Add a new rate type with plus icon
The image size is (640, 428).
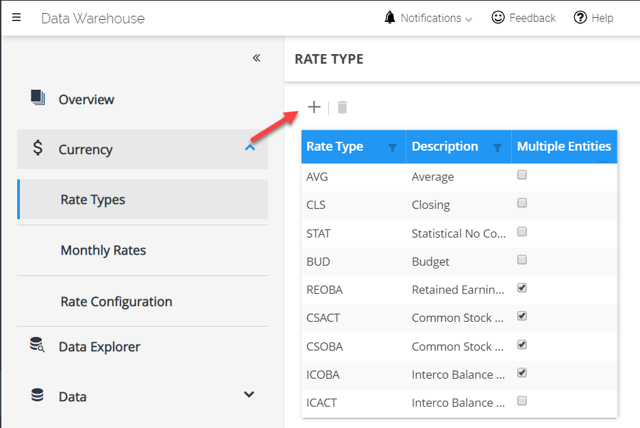coord(314,107)
